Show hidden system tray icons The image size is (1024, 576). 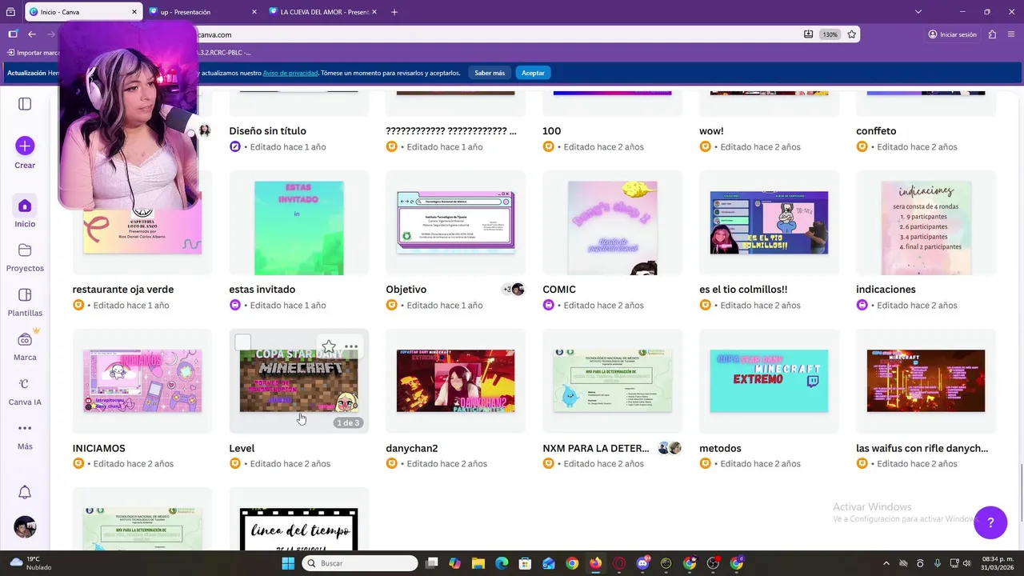886,563
